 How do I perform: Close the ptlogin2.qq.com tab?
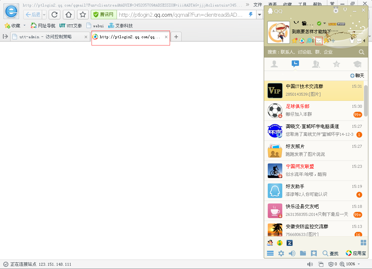pos(166,37)
